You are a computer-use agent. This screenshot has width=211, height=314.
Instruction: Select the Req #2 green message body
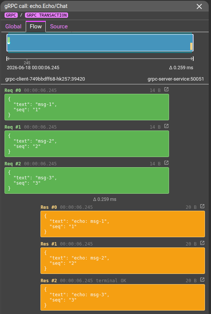point(87,180)
